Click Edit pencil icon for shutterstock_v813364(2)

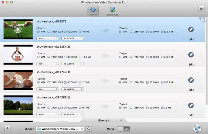pos(191,55)
